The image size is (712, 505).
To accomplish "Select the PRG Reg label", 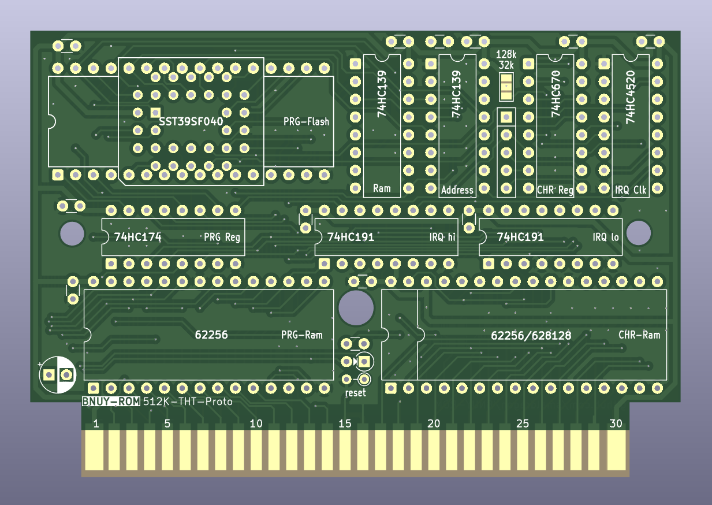I will point(222,237).
